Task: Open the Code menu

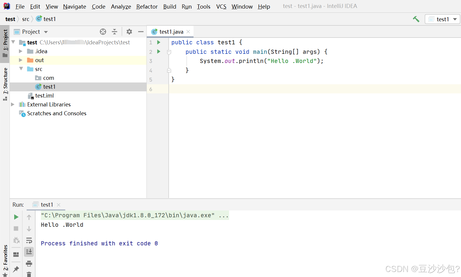Action: (x=99, y=7)
